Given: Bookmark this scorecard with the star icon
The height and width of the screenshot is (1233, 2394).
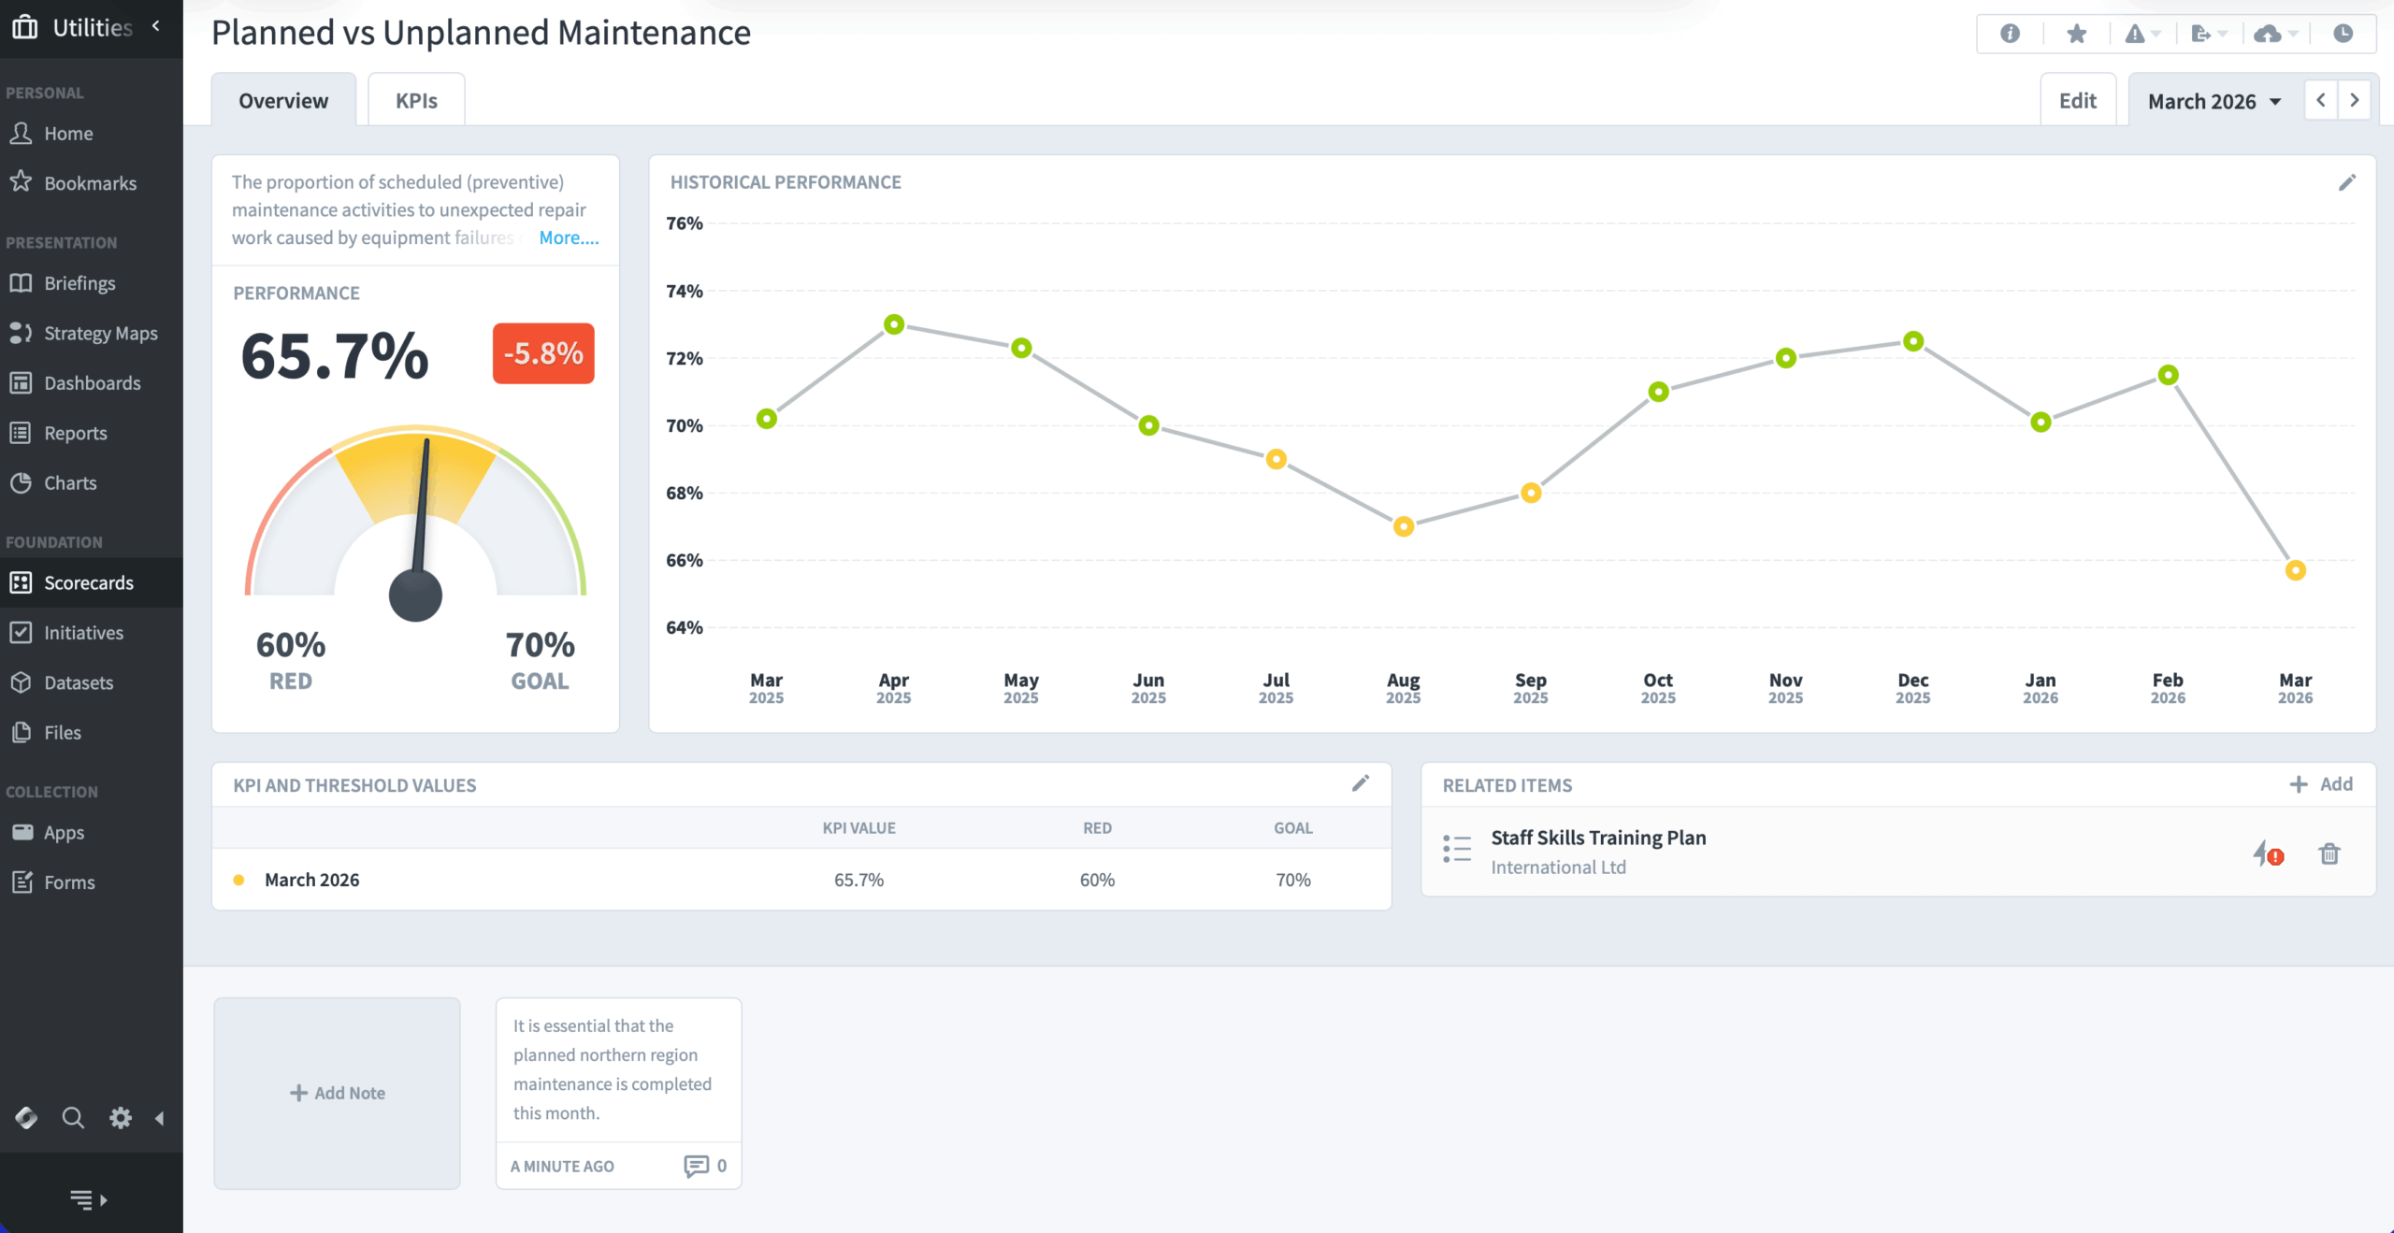Looking at the screenshot, I should click(2076, 34).
